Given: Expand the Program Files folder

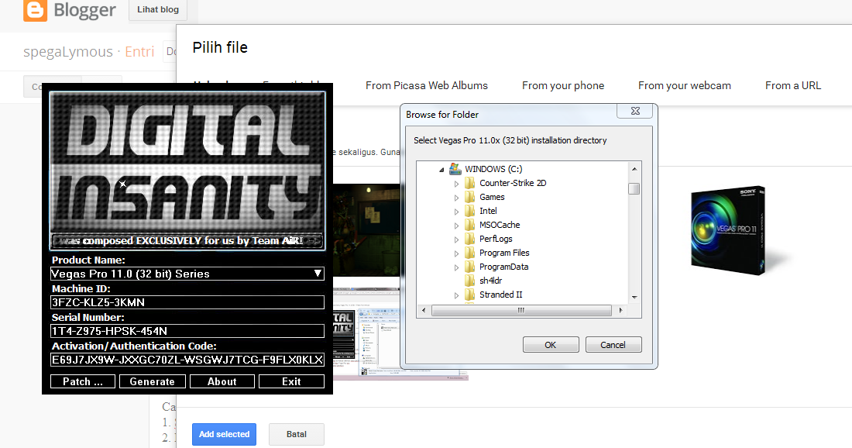Looking at the screenshot, I should 456,253.
